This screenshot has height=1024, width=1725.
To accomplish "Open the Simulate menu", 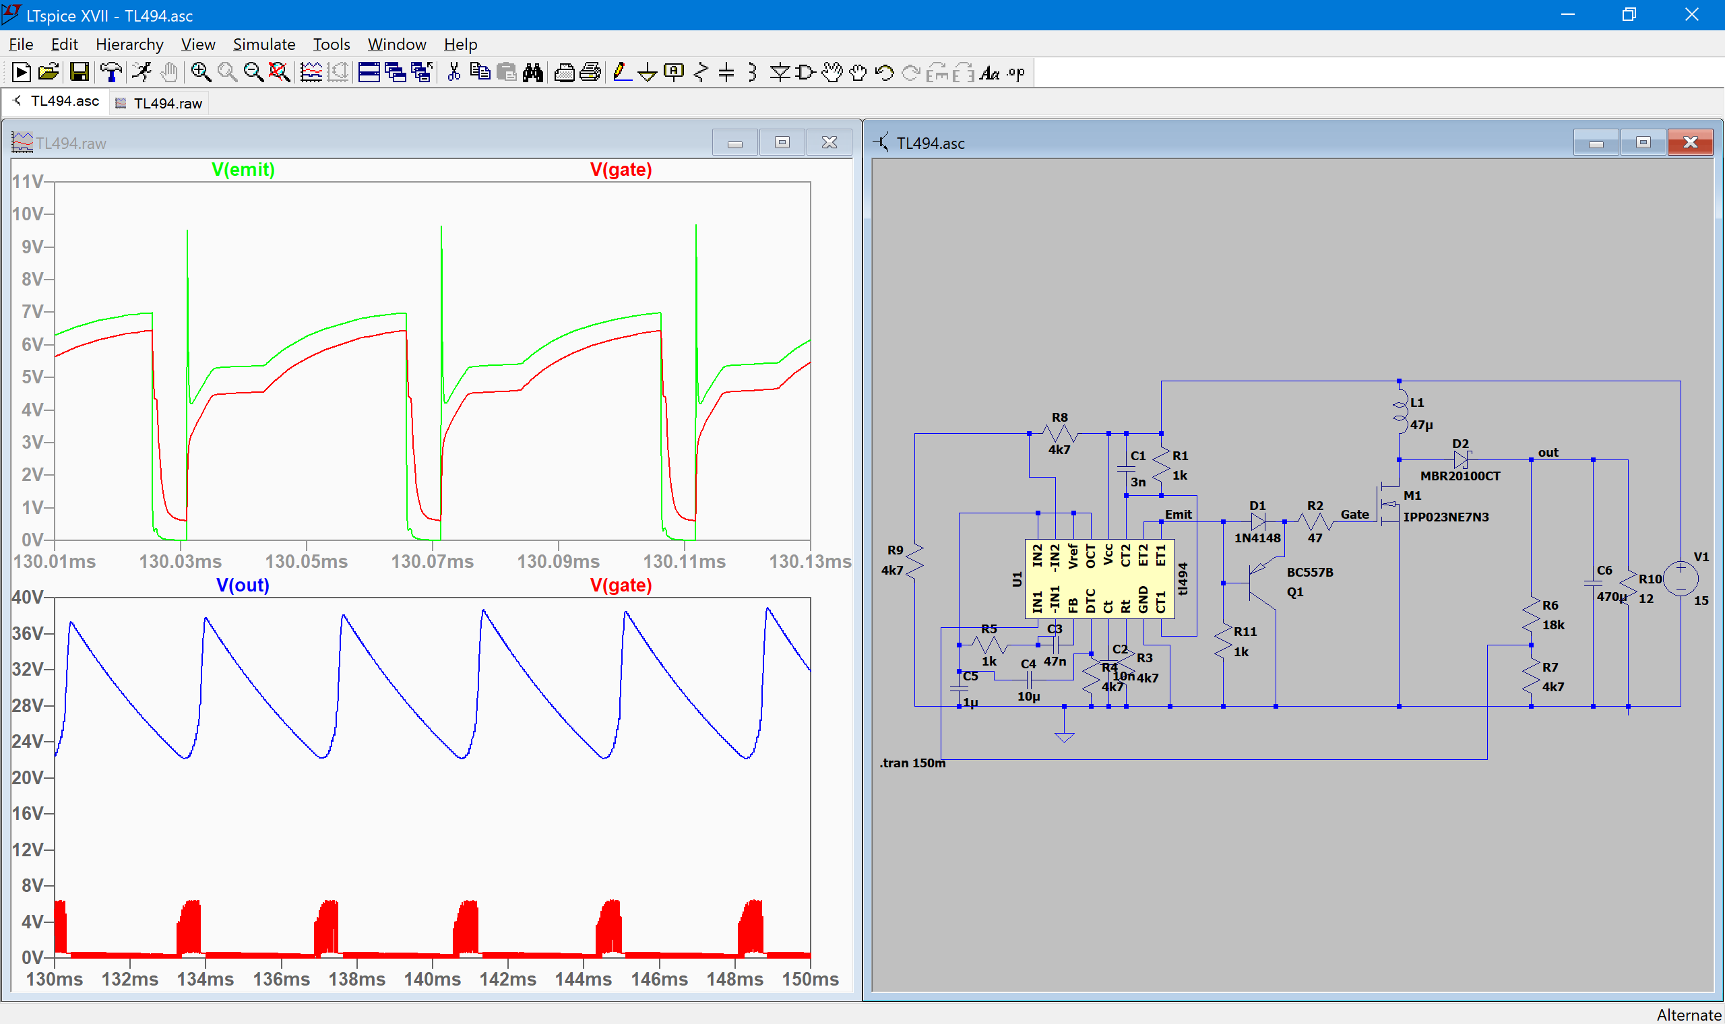I will pyautogui.click(x=264, y=44).
